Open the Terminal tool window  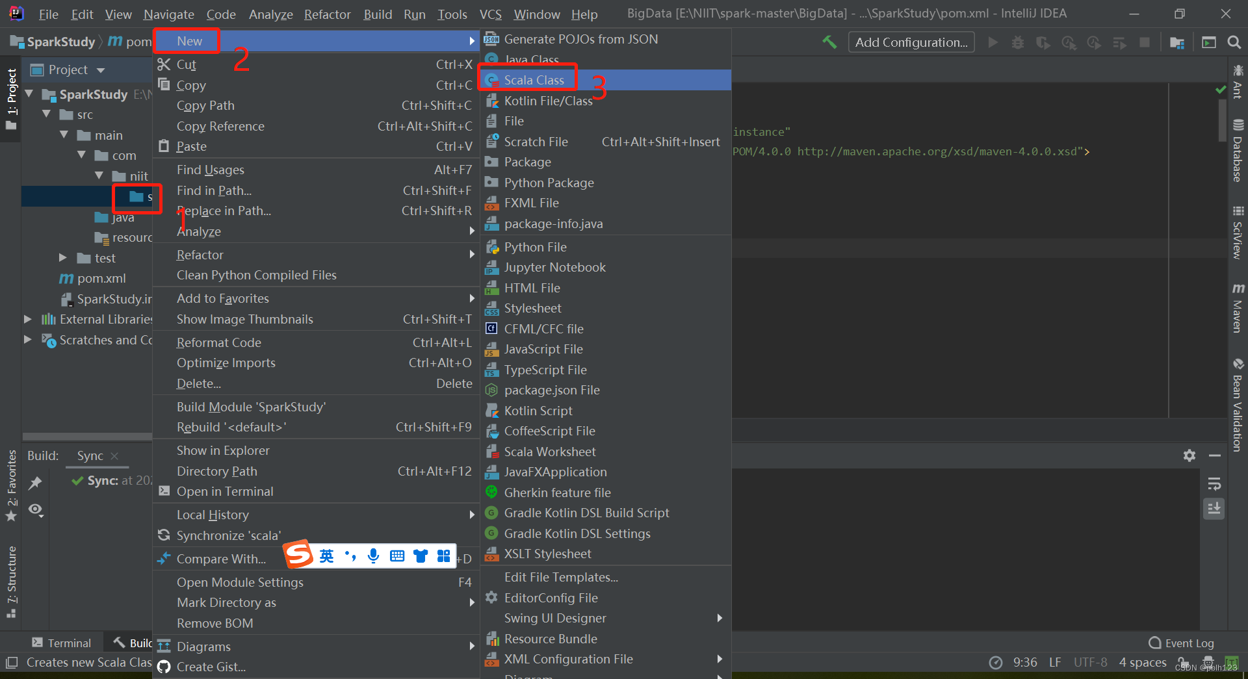click(62, 643)
